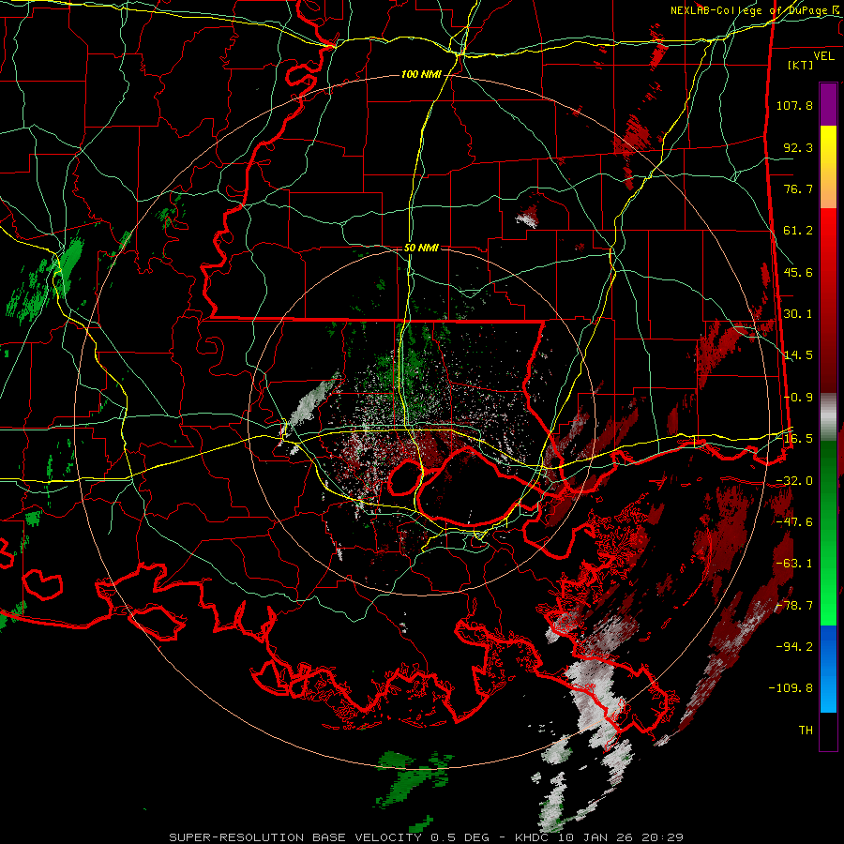Click the -0.9 legend value

(798, 398)
